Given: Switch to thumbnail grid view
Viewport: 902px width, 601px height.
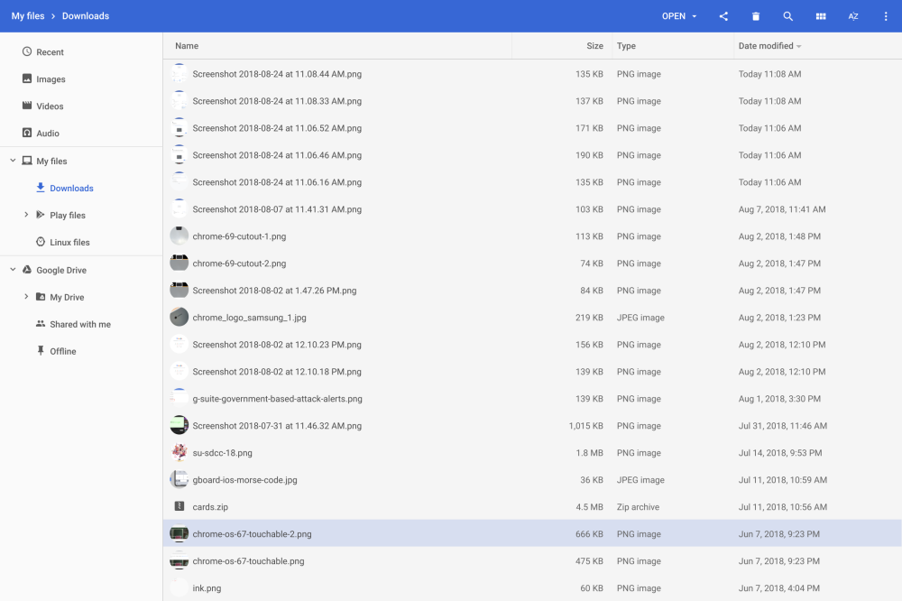Looking at the screenshot, I should [x=821, y=16].
